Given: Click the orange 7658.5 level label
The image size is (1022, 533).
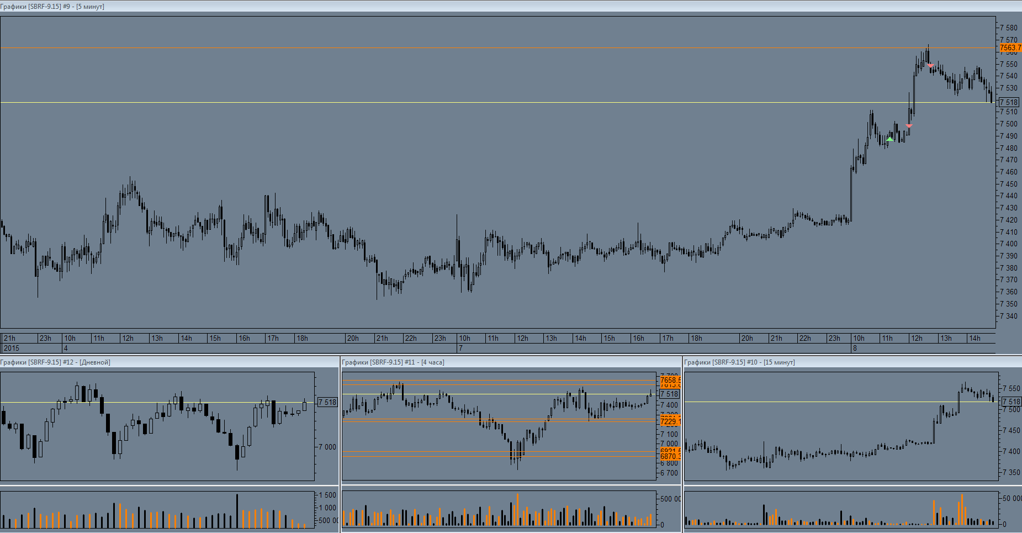Looking at the screenshot, I should click(670, 380).
